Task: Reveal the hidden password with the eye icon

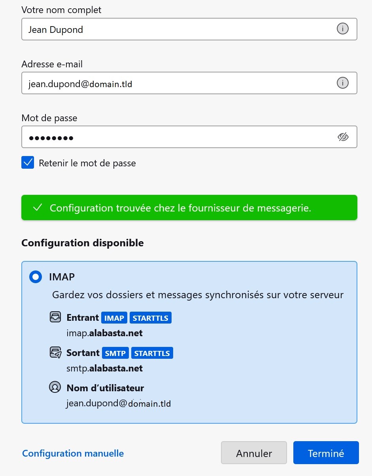Action: 343,137
